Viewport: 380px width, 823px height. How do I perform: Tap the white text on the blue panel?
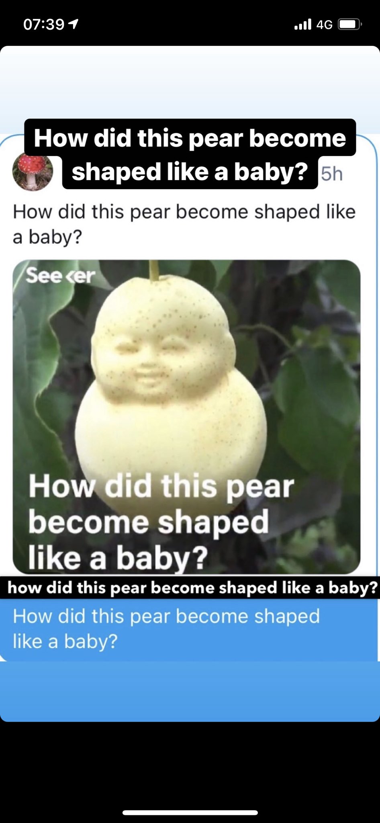coord(166,628)
